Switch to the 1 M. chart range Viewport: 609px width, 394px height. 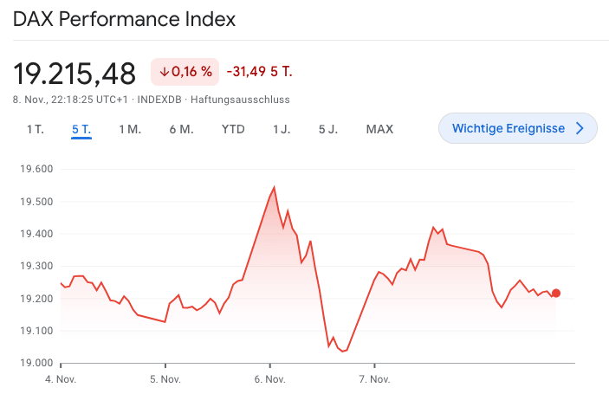130,129
